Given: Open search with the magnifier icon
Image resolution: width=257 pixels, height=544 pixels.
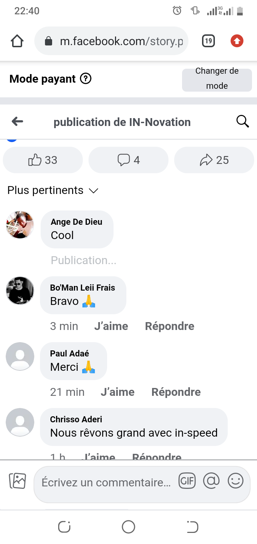Looking at the screenshot, I should [x=242, y=122].
